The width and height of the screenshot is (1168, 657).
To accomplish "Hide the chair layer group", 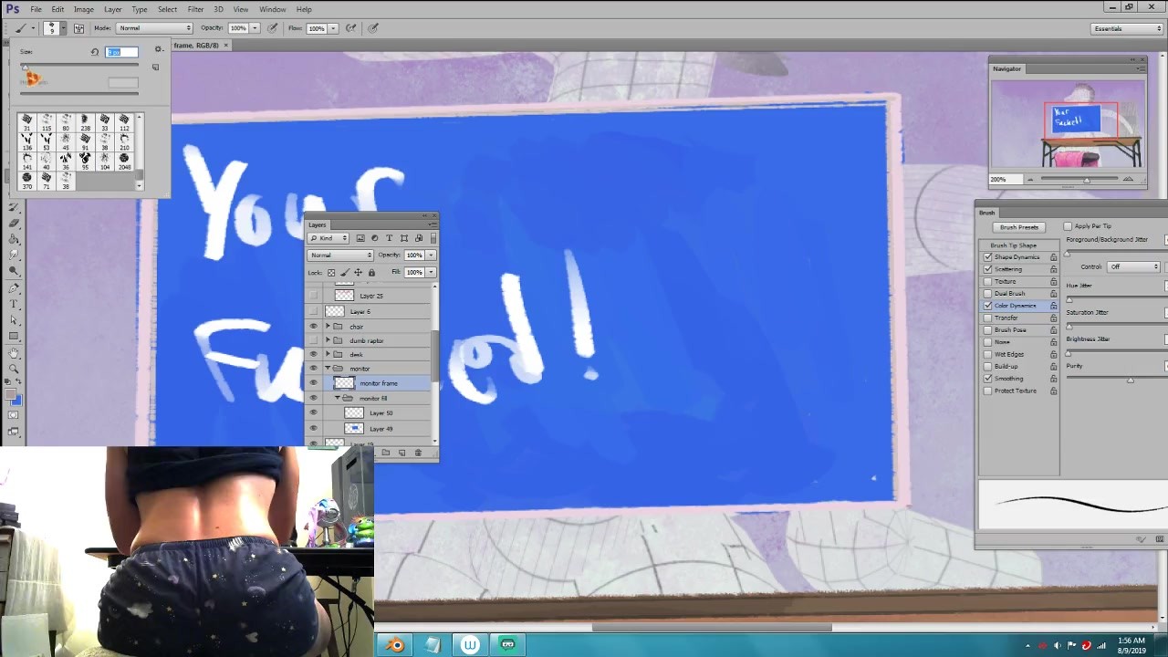I will point(314,327).
